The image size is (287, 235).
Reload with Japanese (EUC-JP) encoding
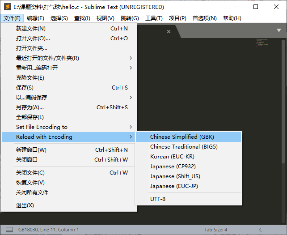point(188,186)
